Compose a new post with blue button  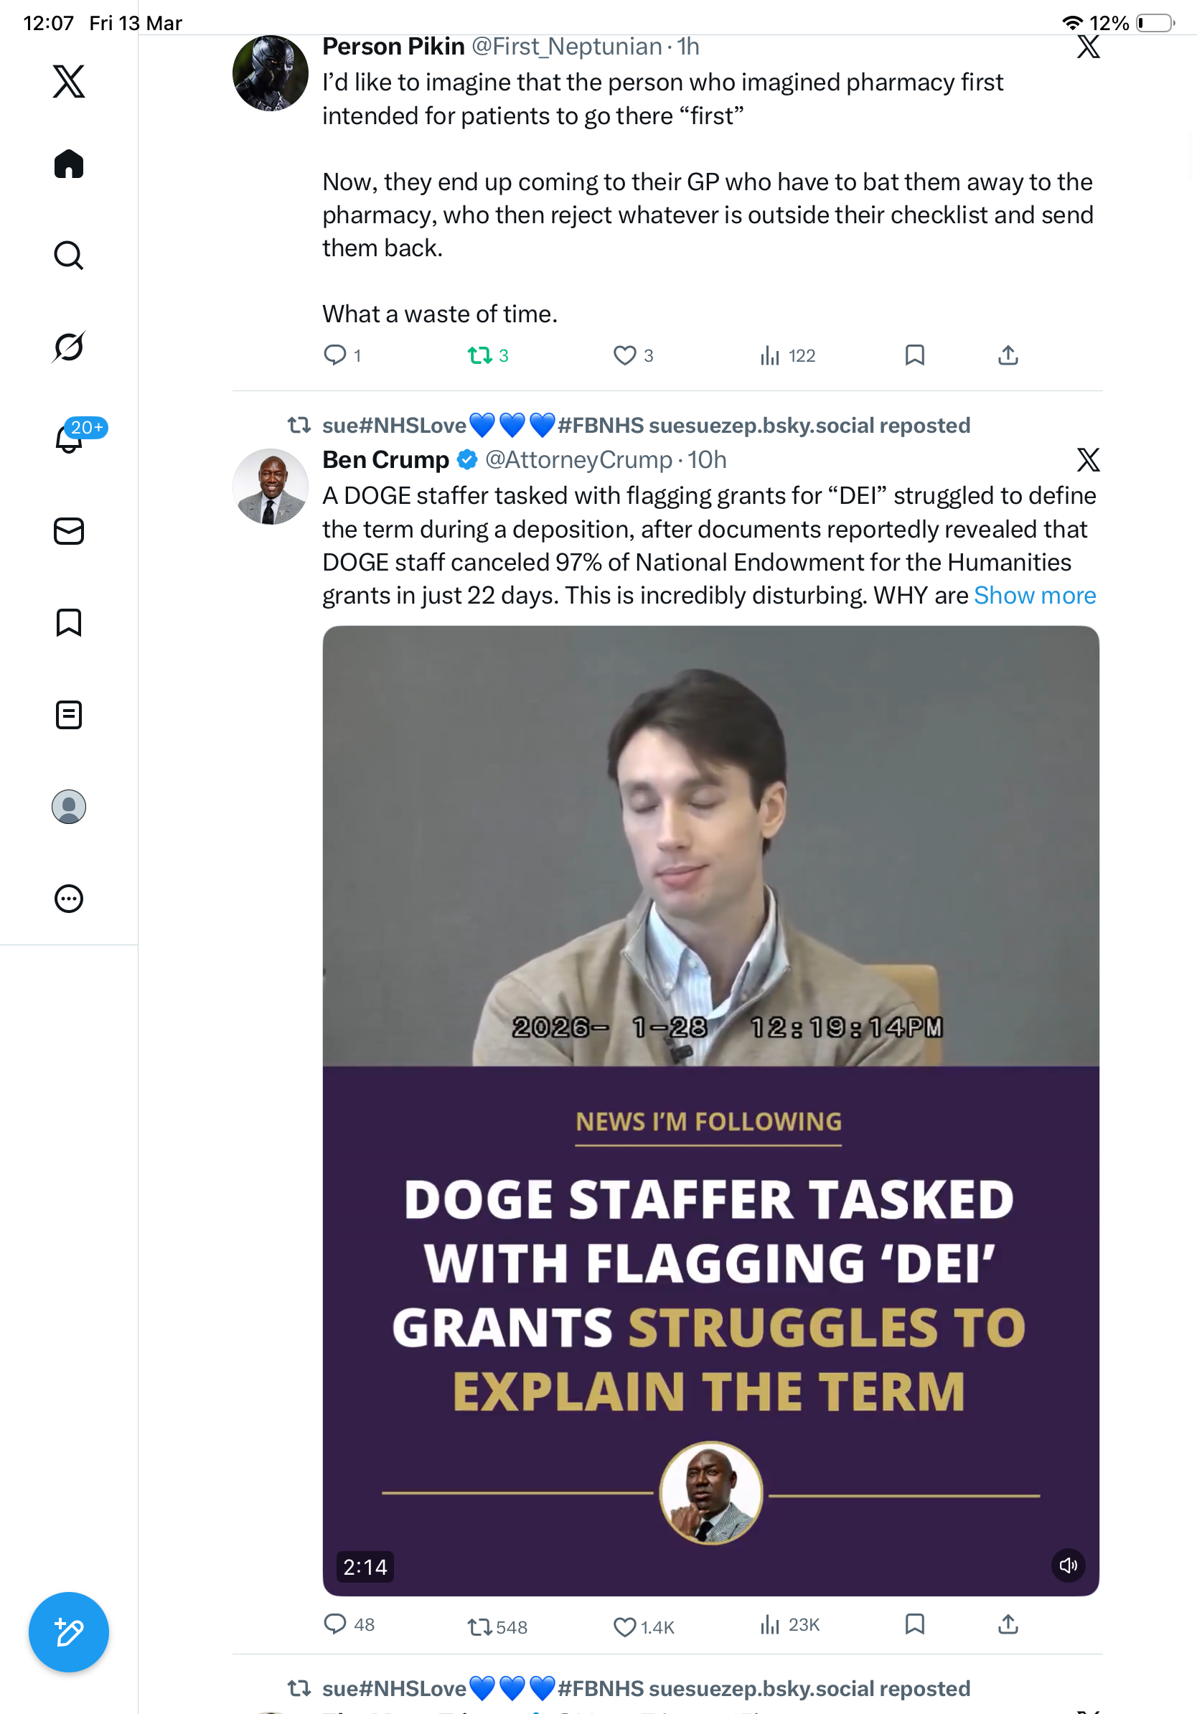tap(69, 1633)
